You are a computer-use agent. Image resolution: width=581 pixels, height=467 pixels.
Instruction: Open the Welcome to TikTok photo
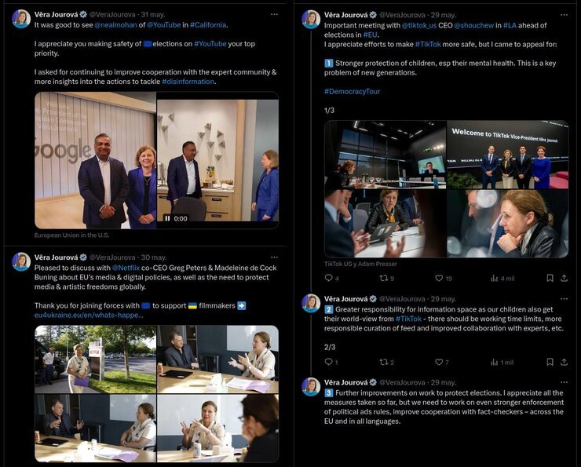point(508,155)
